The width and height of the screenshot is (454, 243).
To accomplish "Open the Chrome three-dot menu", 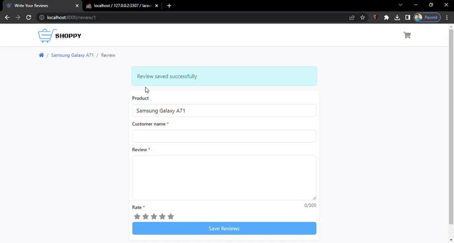I will point(447,17).
